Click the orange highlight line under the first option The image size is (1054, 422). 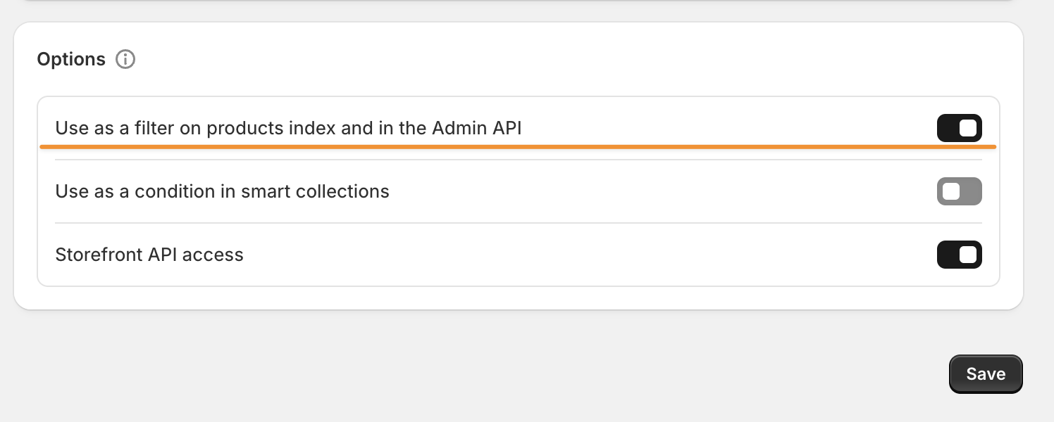(x=518, y=147)
